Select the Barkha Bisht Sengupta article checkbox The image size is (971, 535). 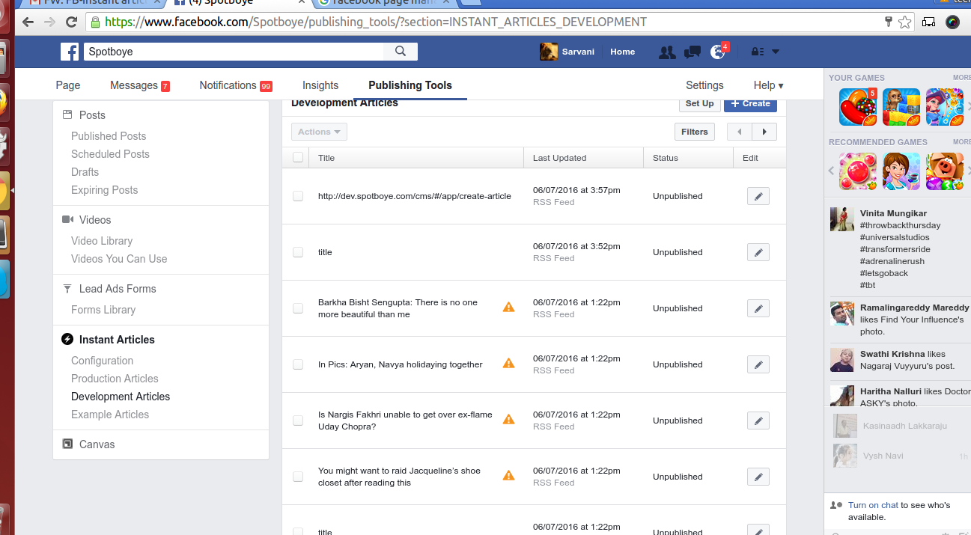pyautogui.click(x=298, y=308)
